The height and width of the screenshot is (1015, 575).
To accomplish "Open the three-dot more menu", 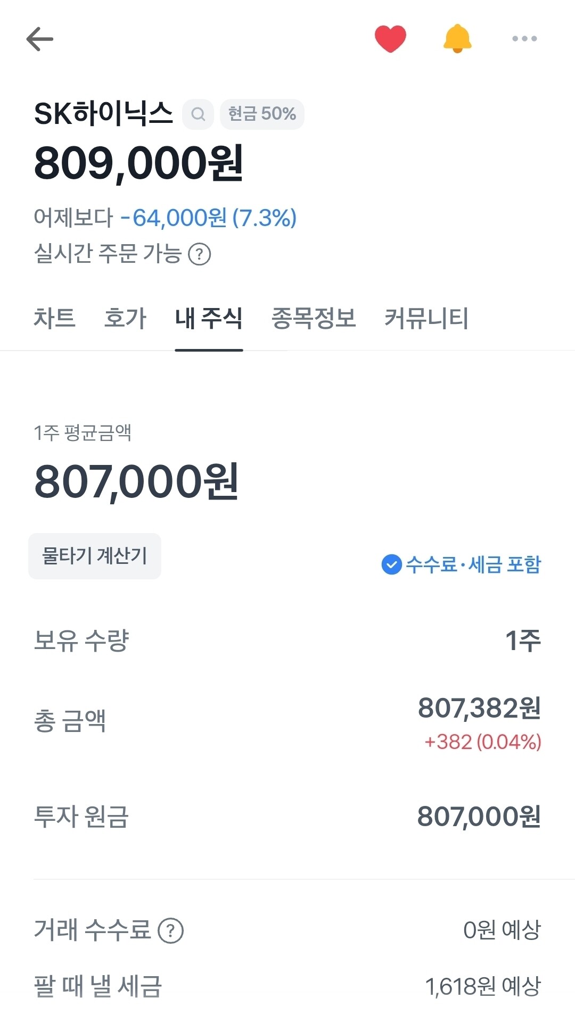I will coord(524,39).
